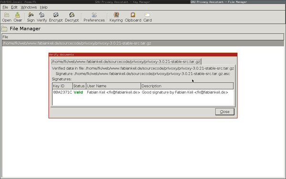Select the privoxy tar.gz tab in the dialog

coord(126,62)
